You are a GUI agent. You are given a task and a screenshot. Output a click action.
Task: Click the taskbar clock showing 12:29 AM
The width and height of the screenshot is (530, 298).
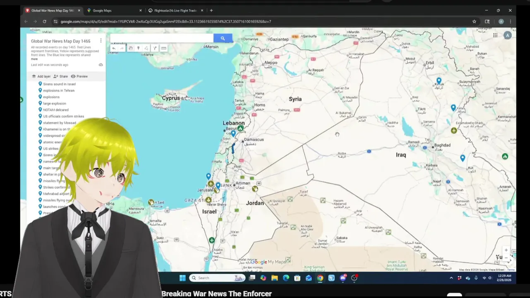504,278
